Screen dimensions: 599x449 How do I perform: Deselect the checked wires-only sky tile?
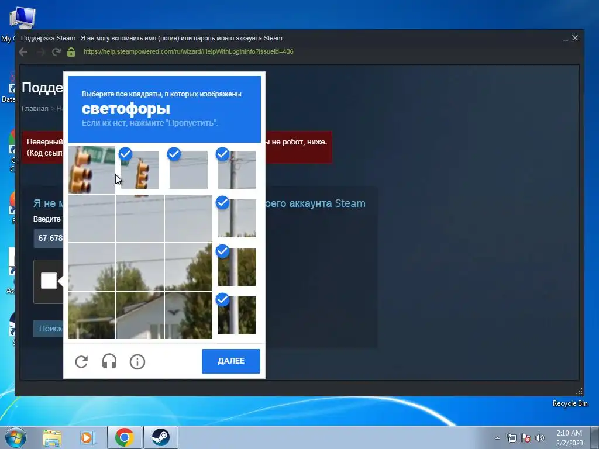[x=188, y=170]
